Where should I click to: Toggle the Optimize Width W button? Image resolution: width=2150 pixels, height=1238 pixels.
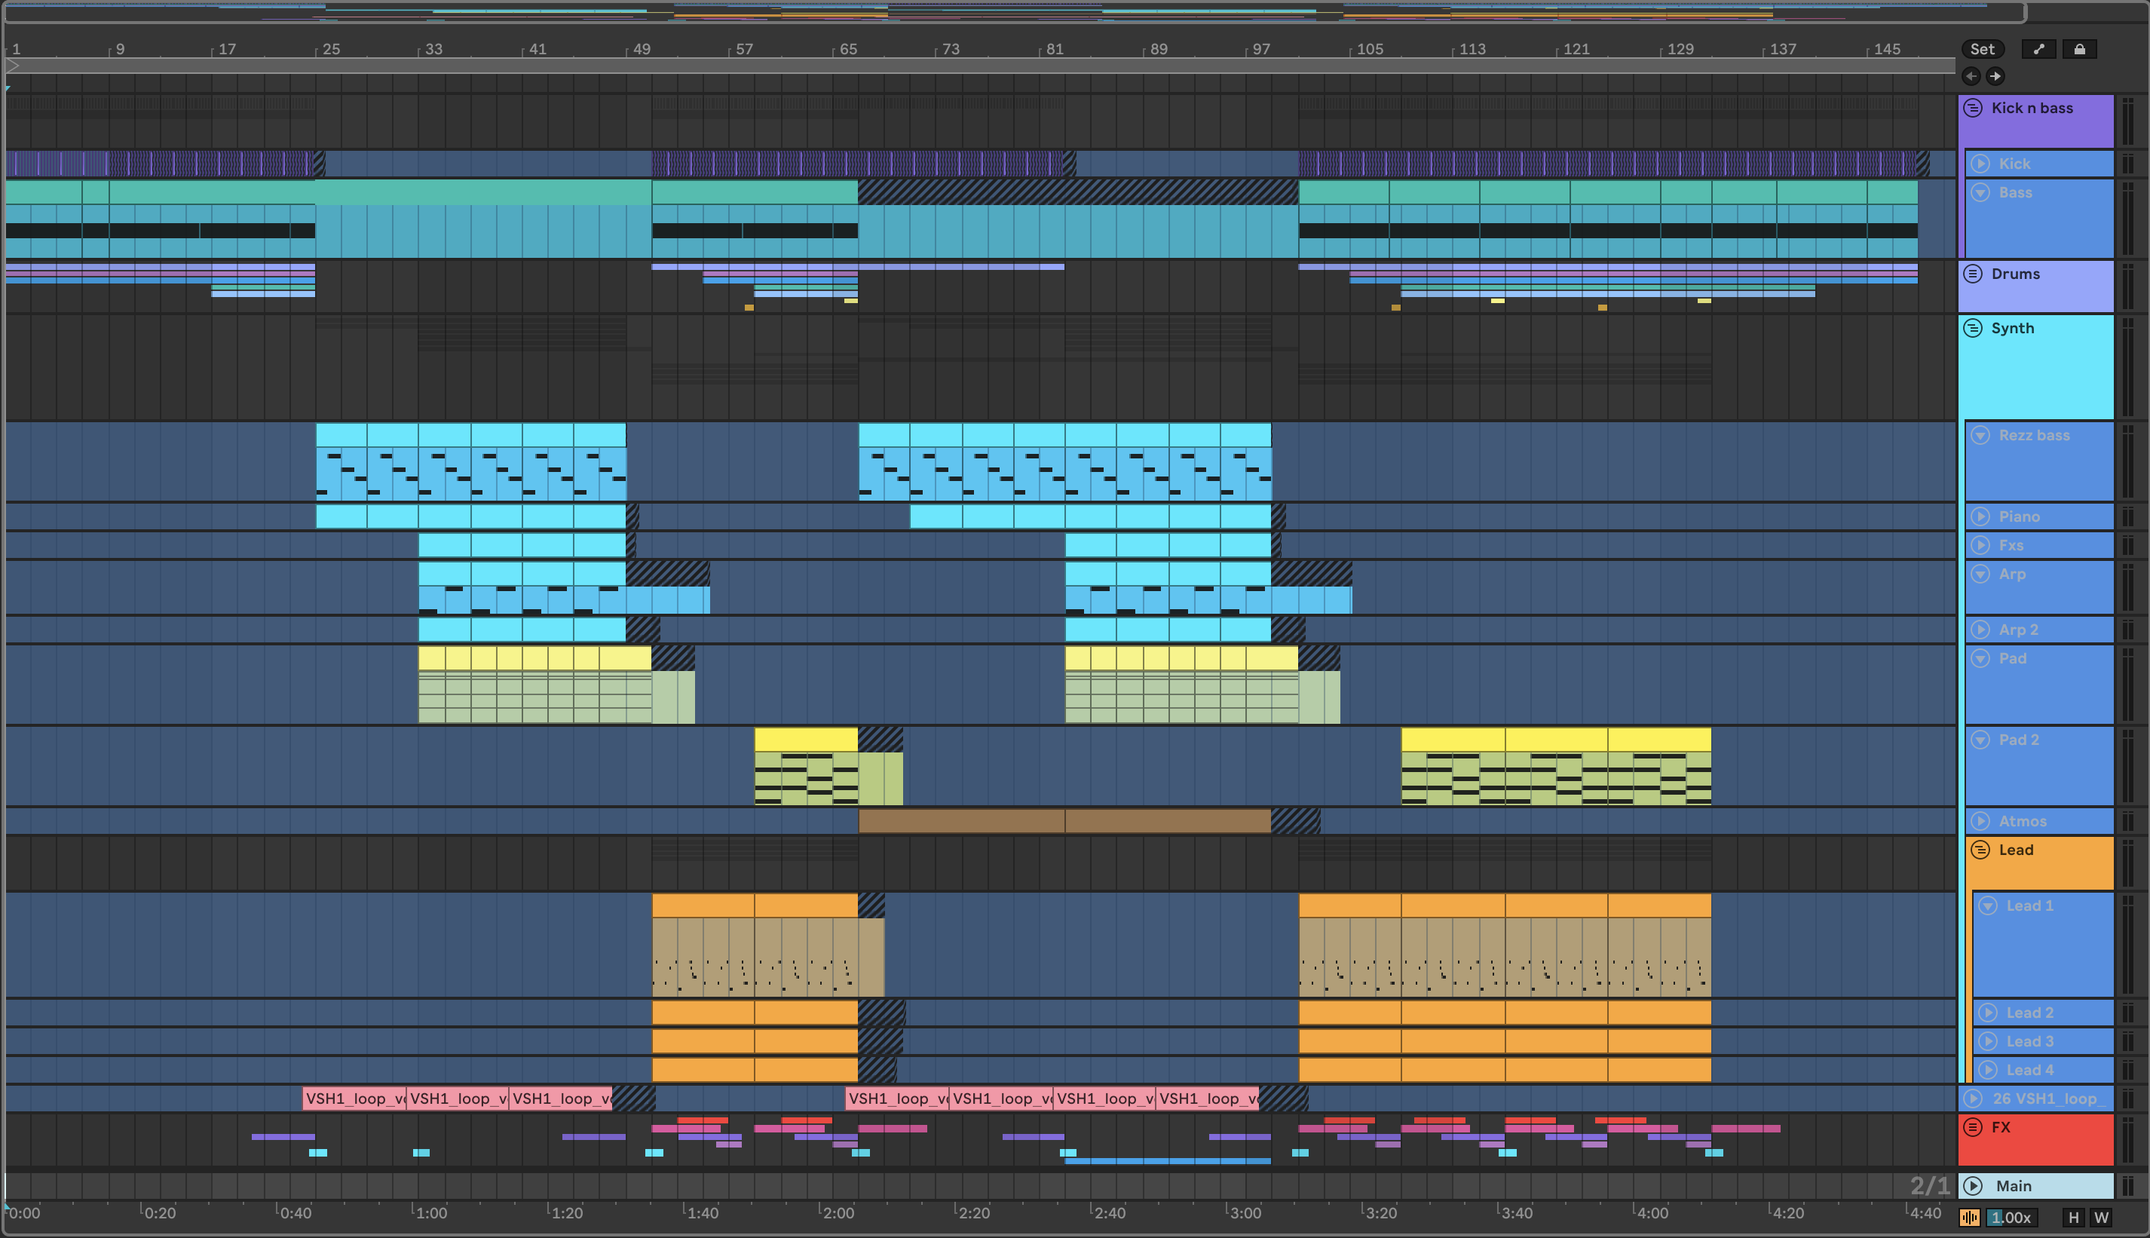[x=2101, y=1218]
